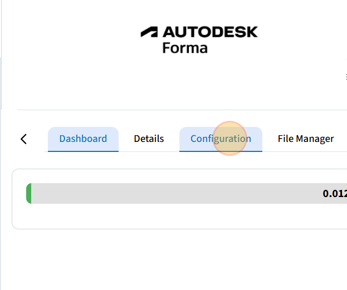Click the green filled portion of progress bar
The width and height of the screenshot is (347, 290).
coord(28,193)
